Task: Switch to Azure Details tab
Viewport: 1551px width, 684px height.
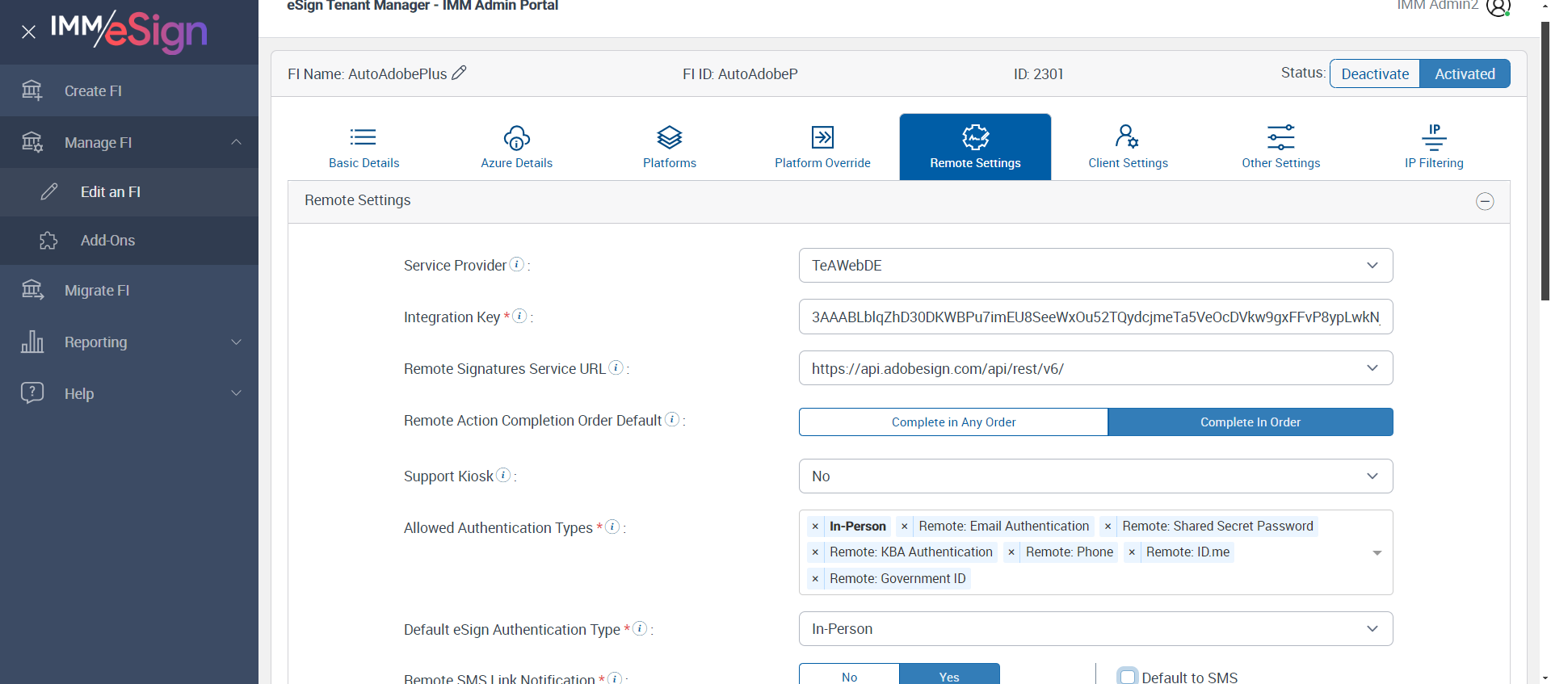Action: pyautogui.click(x=516, y=147)
